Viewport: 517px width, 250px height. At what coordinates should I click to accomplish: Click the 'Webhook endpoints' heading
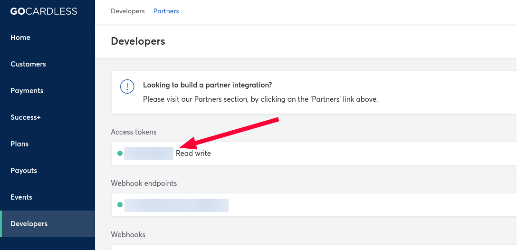(144, 183)
